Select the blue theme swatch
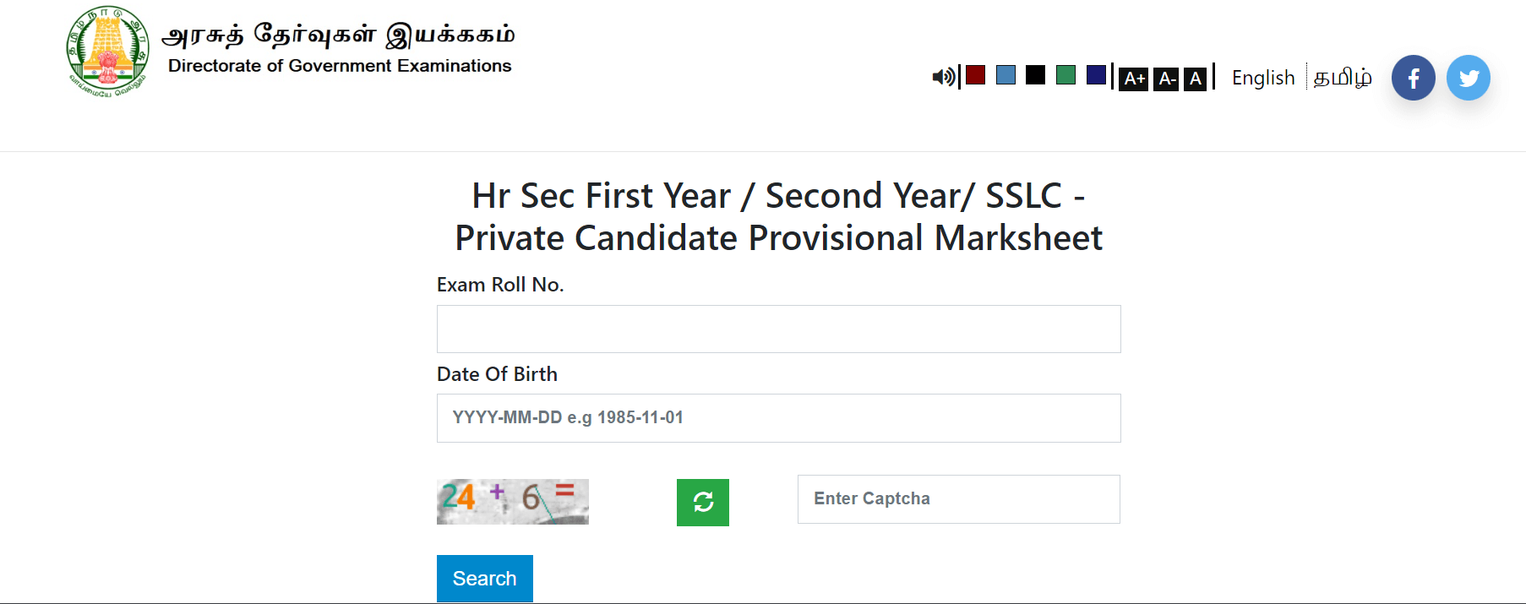 [x=1006, y=74]
